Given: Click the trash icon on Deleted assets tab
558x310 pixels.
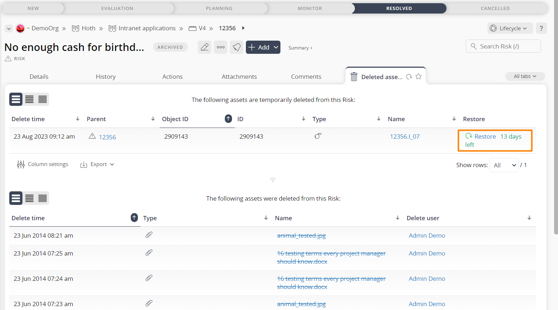Looking at the screenshot, I should pos(354,77).
